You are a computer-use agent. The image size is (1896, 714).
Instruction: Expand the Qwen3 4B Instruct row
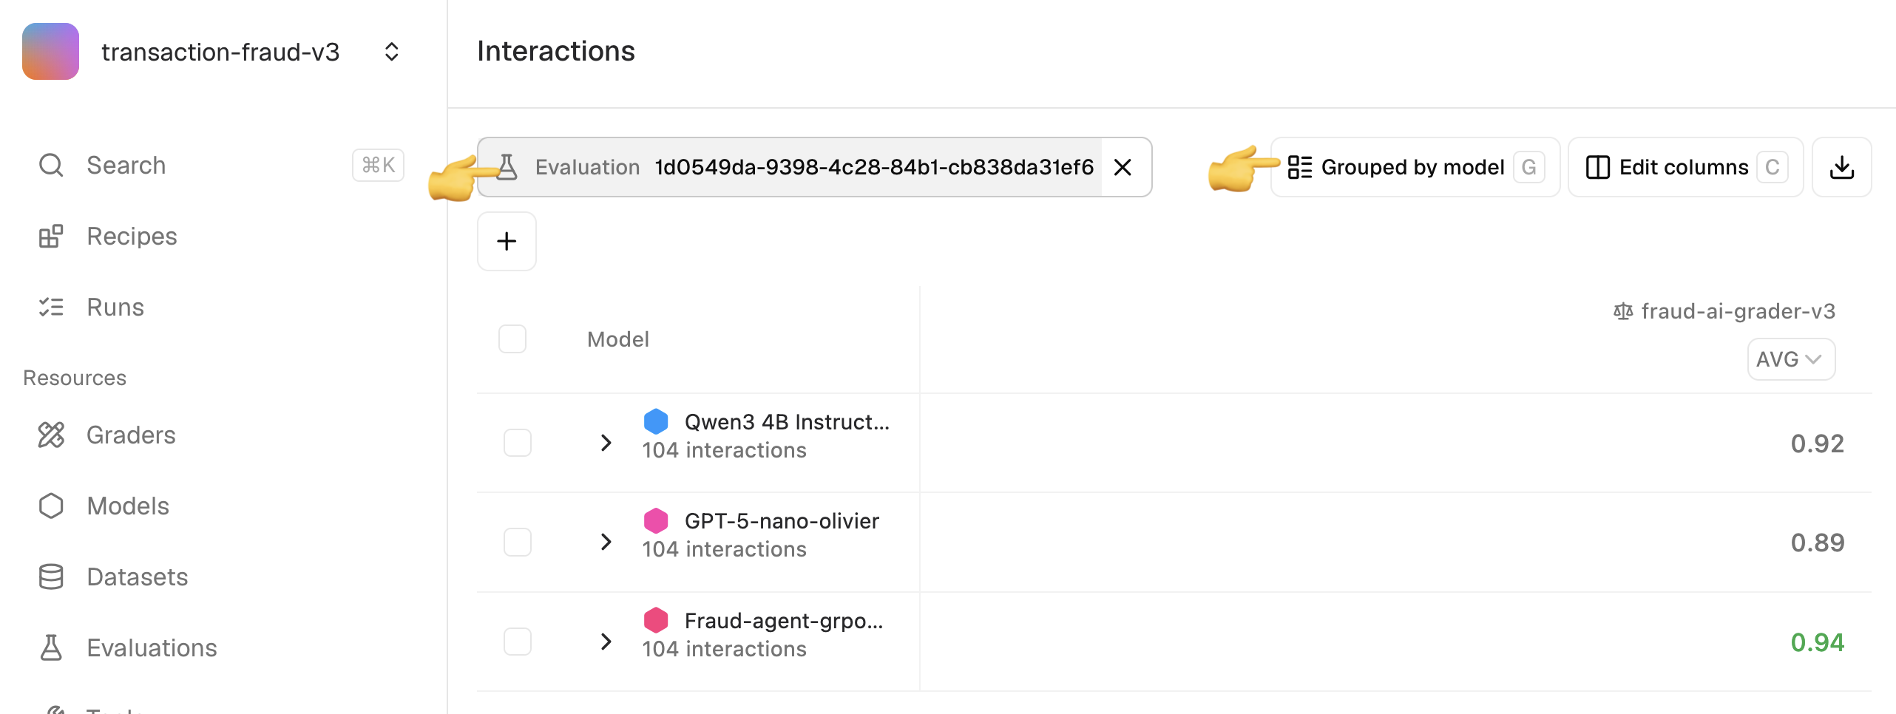(x=606, y=443)
